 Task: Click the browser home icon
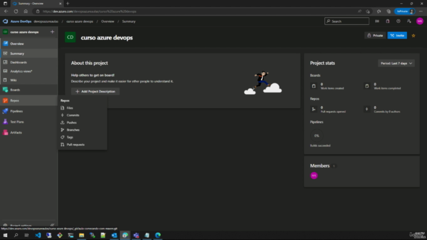point(25,11)
